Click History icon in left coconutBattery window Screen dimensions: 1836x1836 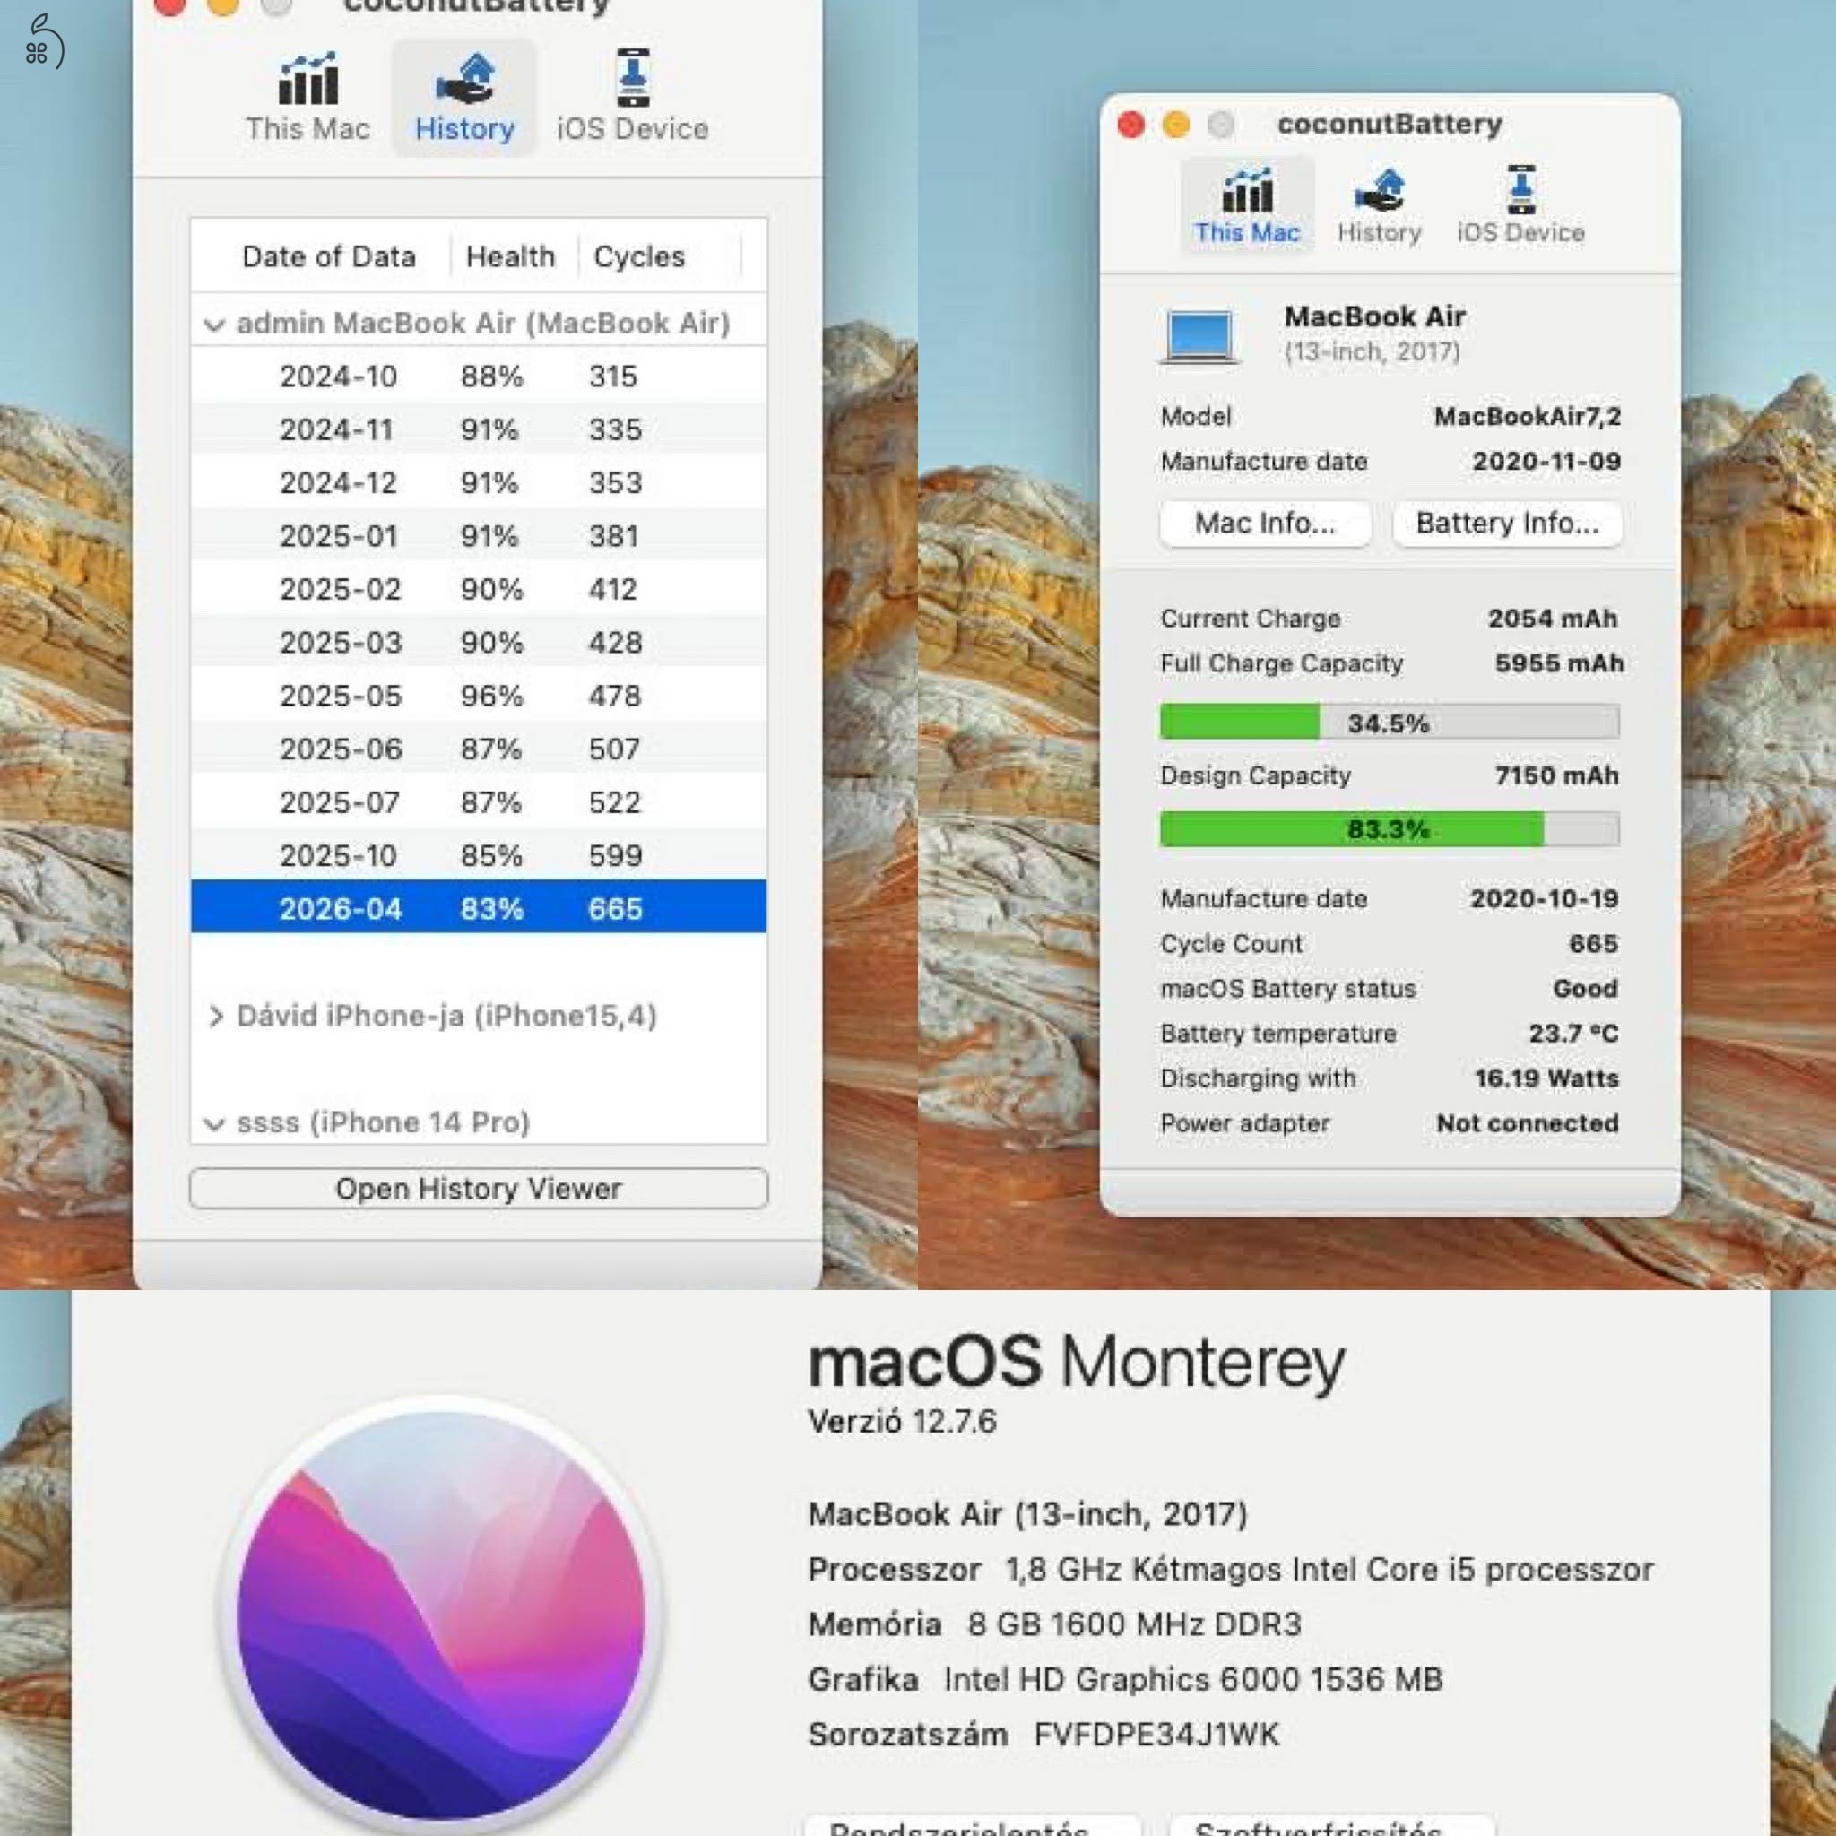[x=464, y=78]
